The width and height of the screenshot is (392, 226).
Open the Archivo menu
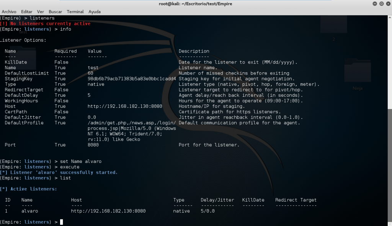click(x=9, y=12)
